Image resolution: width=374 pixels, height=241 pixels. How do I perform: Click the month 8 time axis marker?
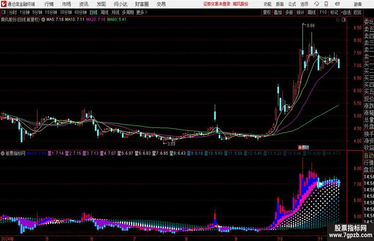[x=187, y=239]
